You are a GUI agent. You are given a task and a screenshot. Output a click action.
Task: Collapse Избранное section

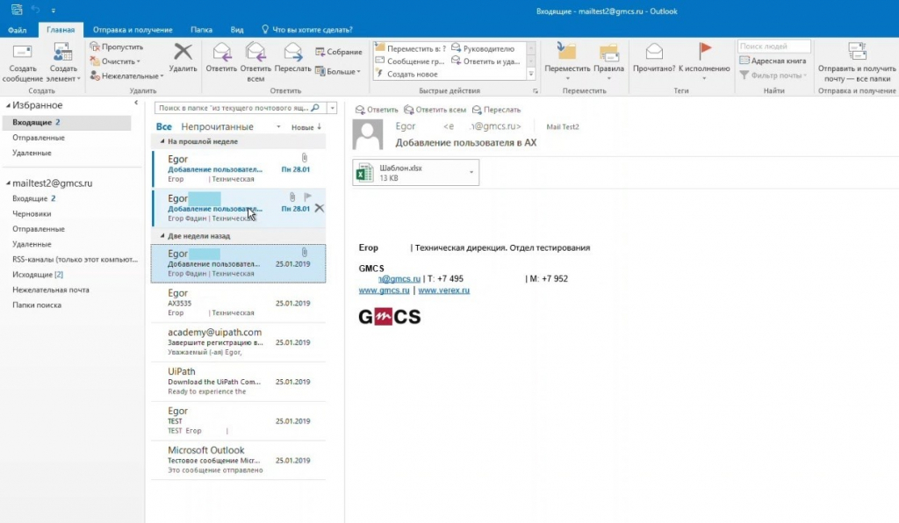[x=8, y=105]
